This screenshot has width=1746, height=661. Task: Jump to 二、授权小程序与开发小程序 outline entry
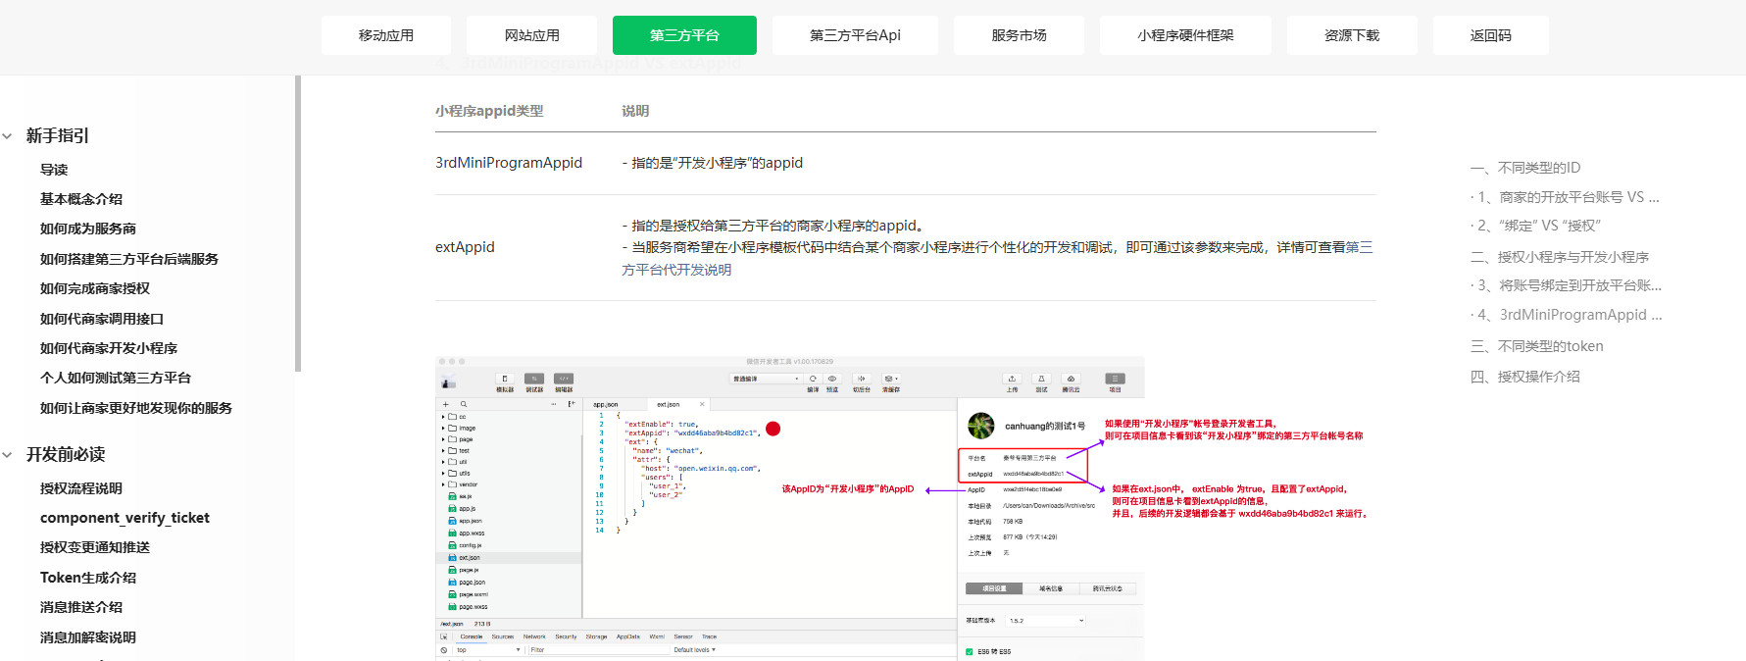click(1560, 257)
